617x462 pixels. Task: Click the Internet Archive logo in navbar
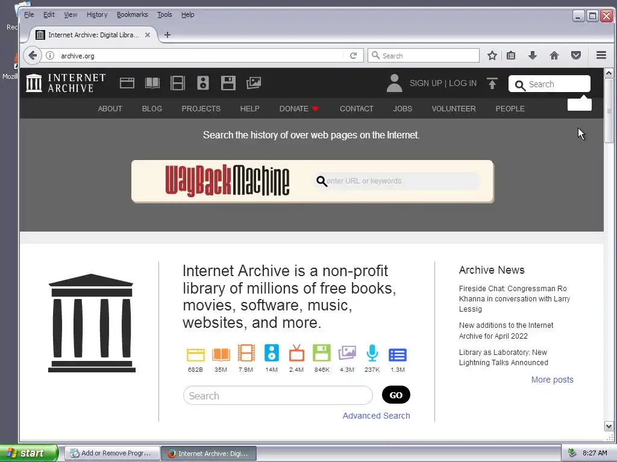coord(66,83)
